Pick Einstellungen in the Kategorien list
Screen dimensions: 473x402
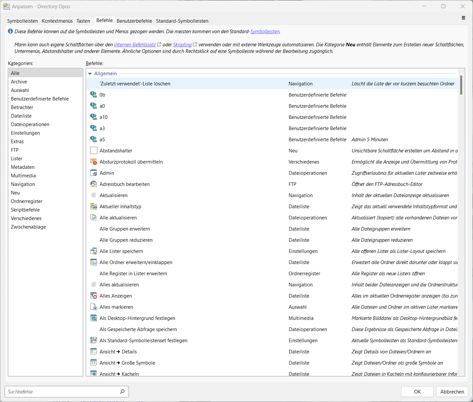click(x=45, y=133)
